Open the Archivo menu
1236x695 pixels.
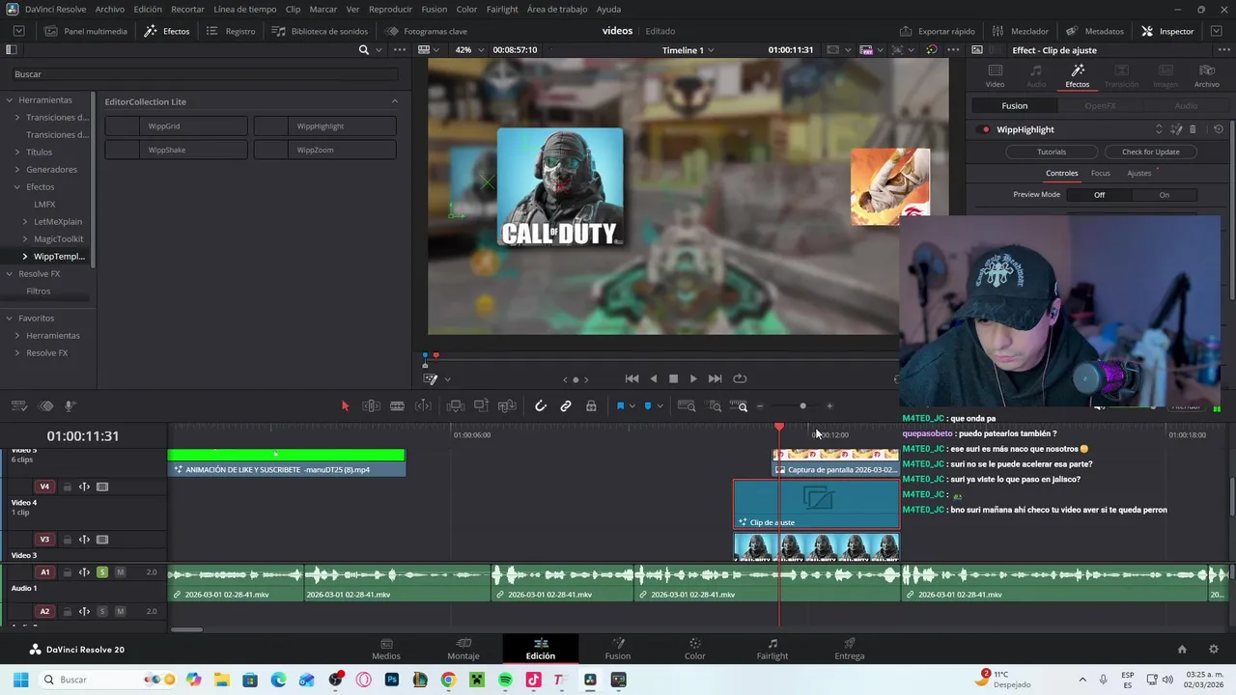110,9
